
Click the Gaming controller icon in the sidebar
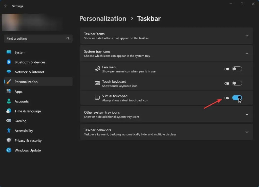coord(9,121)
